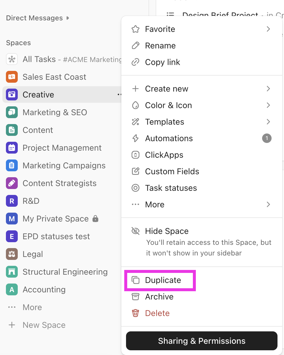Select the Sales East Coast space icon
Screen dimensions: 284x355
coord(12,77)
